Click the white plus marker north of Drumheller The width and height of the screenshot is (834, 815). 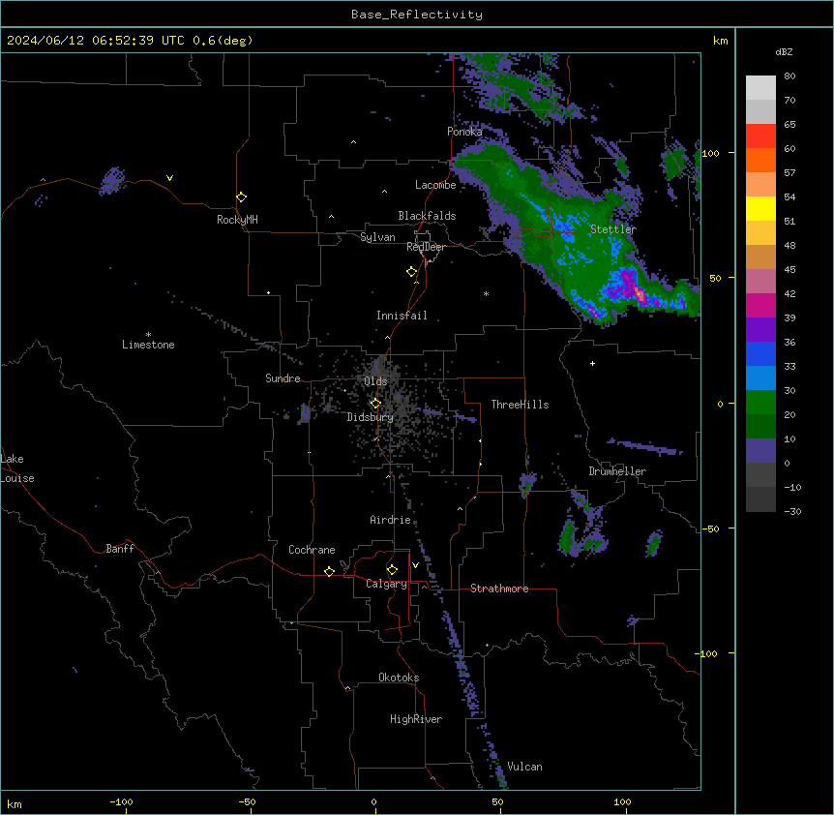(592, 363)
